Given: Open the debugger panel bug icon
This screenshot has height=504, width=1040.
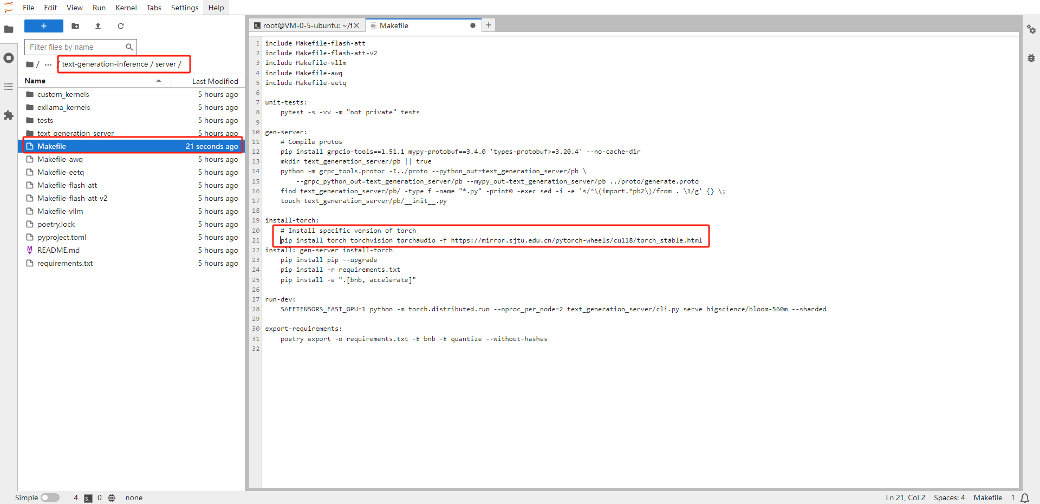Looking at the screenshot, I should click(1031, 58).
